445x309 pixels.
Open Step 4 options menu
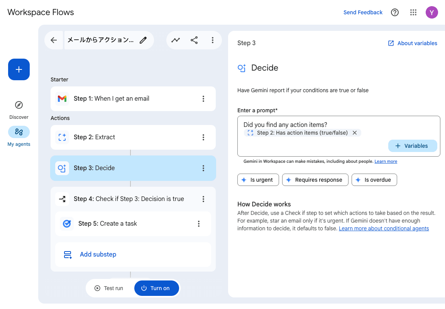point(203,199)
